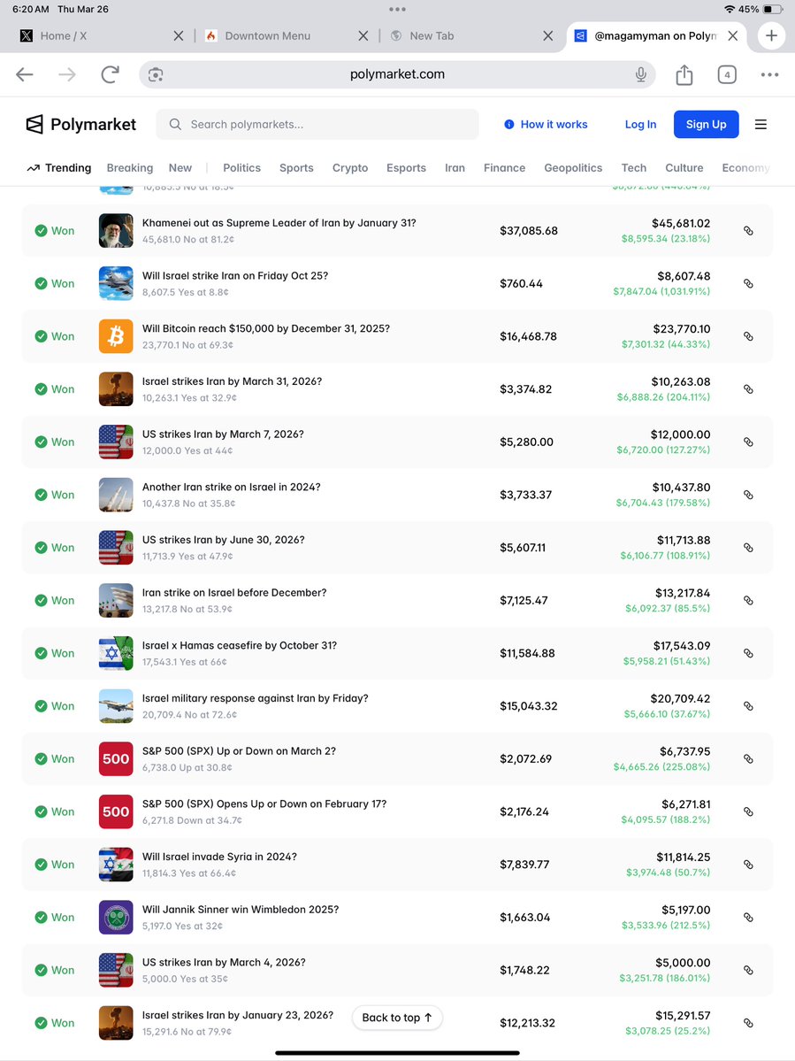Copy link icon for Israel invade Syria row

[748, 864]
